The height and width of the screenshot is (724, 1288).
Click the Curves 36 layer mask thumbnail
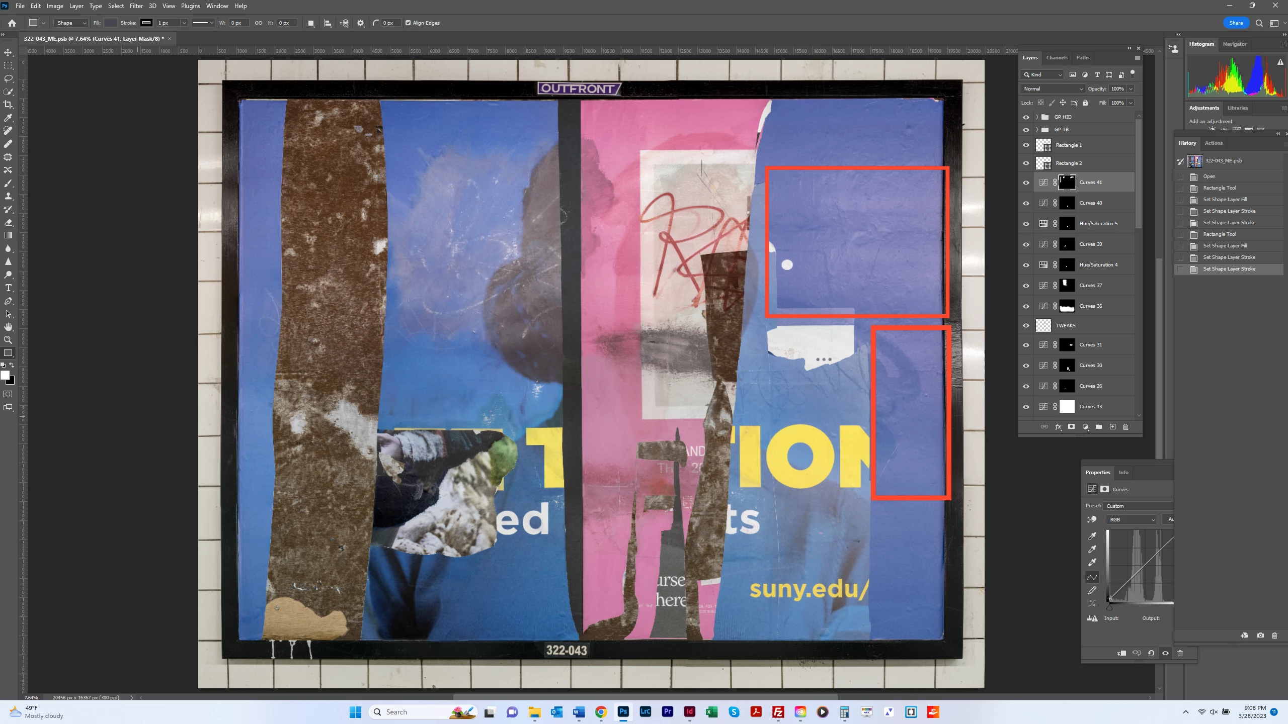tap(1067, 306)
